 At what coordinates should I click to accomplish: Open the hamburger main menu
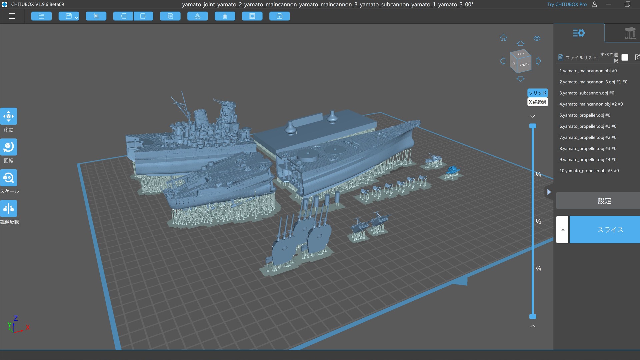click(x=12, y=16)
